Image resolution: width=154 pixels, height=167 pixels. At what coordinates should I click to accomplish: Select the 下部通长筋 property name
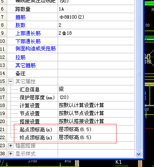point(28,41)
